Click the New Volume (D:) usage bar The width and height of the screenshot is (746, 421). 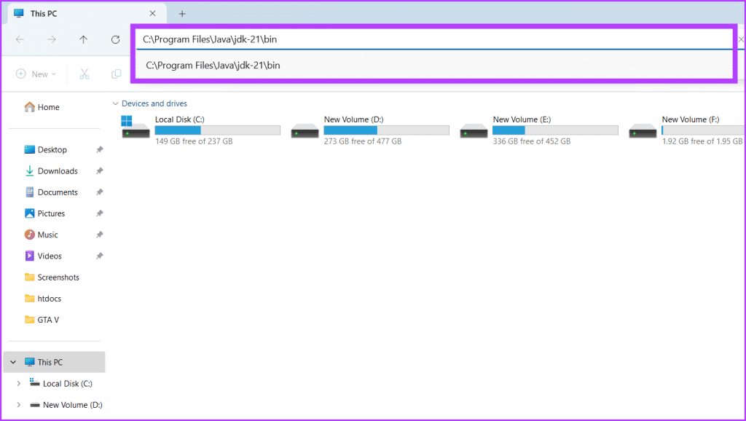(386, 130)
